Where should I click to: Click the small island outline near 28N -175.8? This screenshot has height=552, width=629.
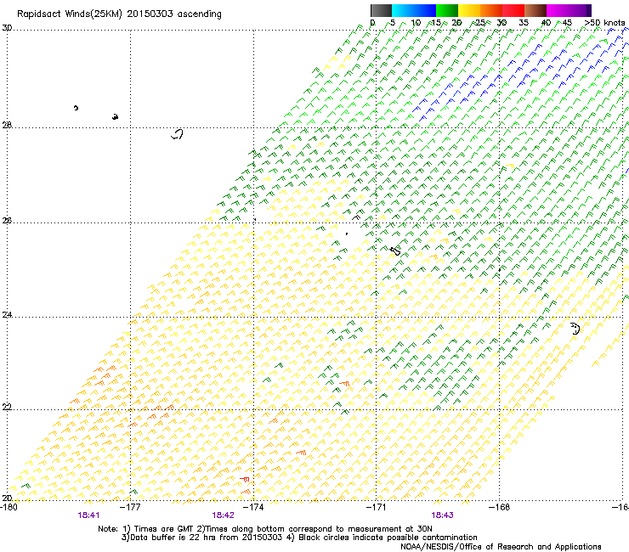pos(177,134)
